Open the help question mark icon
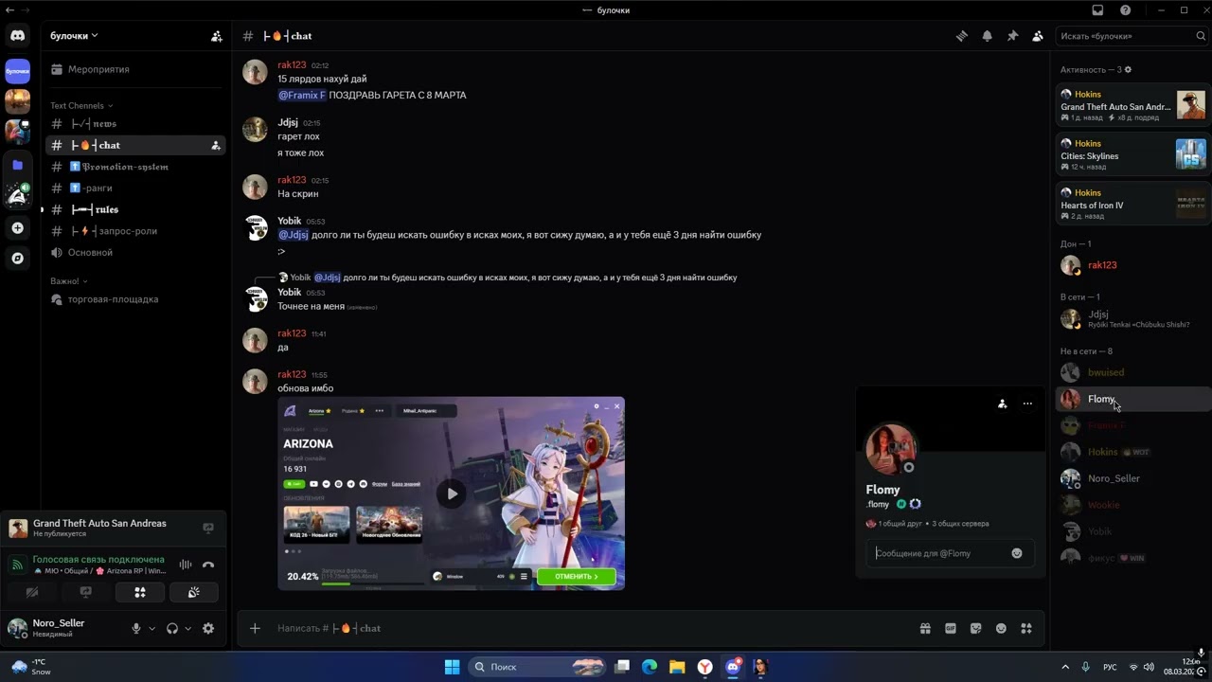 (1125, 10)
